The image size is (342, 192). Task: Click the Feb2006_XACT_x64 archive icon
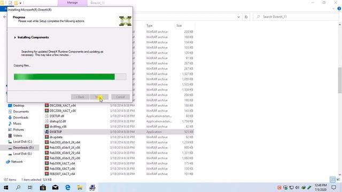click(x=46, y=163)
